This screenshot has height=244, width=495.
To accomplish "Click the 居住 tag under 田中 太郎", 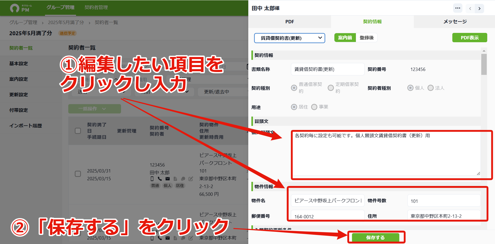I will click(180, 186).
